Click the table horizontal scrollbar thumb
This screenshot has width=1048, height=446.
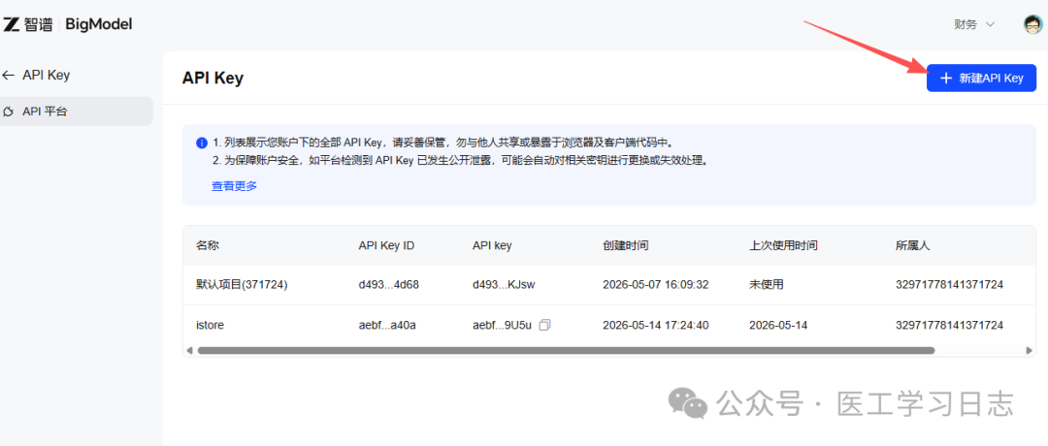pyautogui.click(x=566, y=350)
